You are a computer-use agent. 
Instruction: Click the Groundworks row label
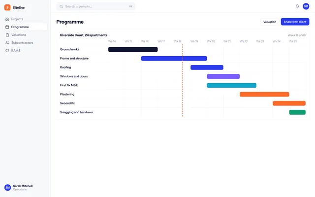point(69,49)
